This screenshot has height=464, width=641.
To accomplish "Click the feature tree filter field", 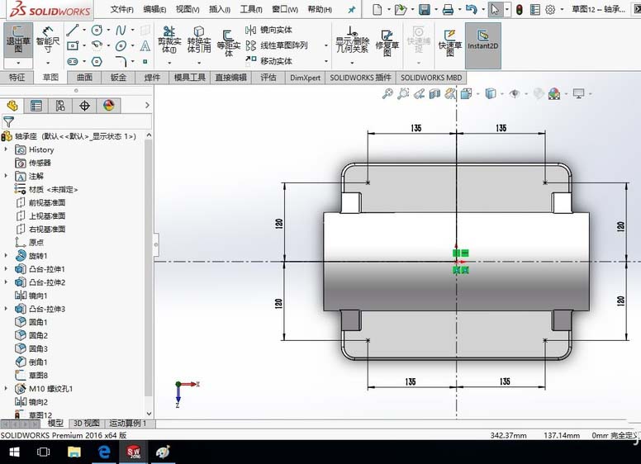I will [77, 121].
